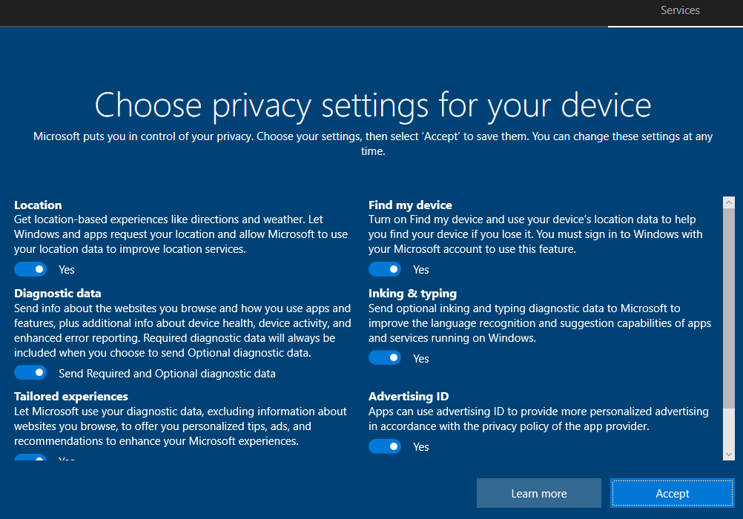This screenshot has height=519, width=743.
Task: Click the Advertising ID heading
Action: 409,397
